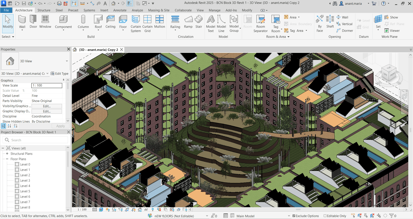This screenshot has height=219, width=413.
Task: Click the Stair tool icon
Action: pyautogui.click(x=199, y=20)
